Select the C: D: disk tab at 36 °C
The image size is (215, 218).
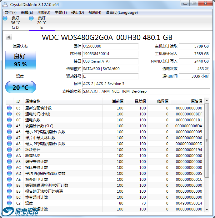[15, 23]
